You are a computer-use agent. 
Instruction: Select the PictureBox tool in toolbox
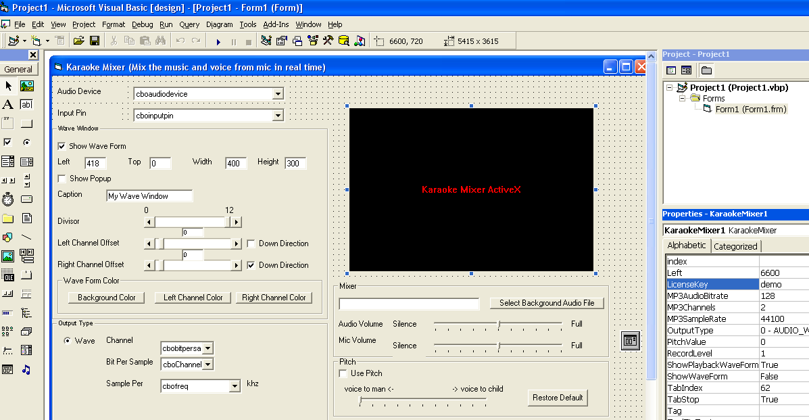pyautogui.click(x=27, y=86)
